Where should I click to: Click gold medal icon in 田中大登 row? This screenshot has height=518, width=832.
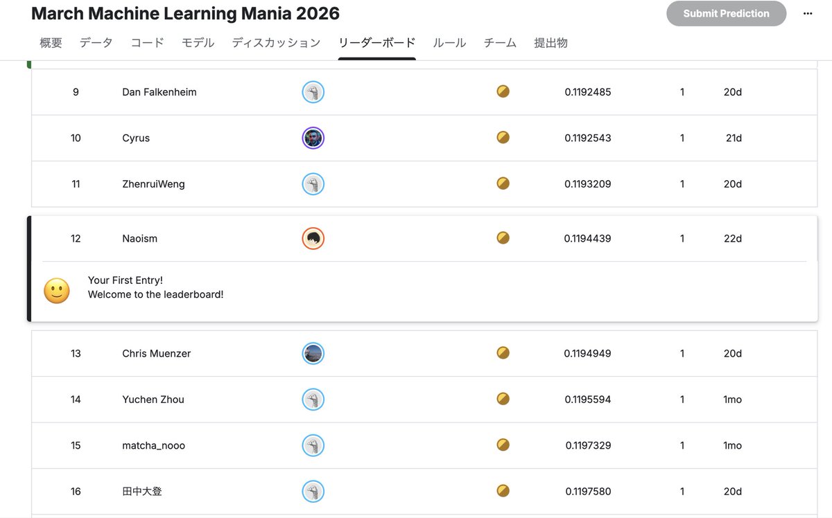tap(503, 490)
